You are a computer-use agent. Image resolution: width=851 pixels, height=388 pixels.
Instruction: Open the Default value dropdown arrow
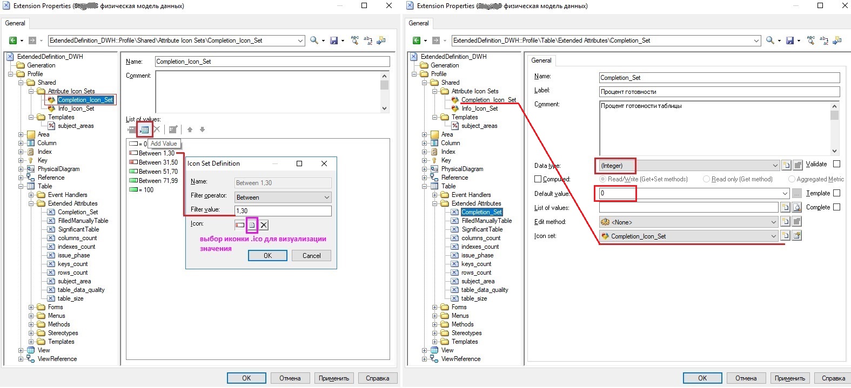[x=785, y=193]
